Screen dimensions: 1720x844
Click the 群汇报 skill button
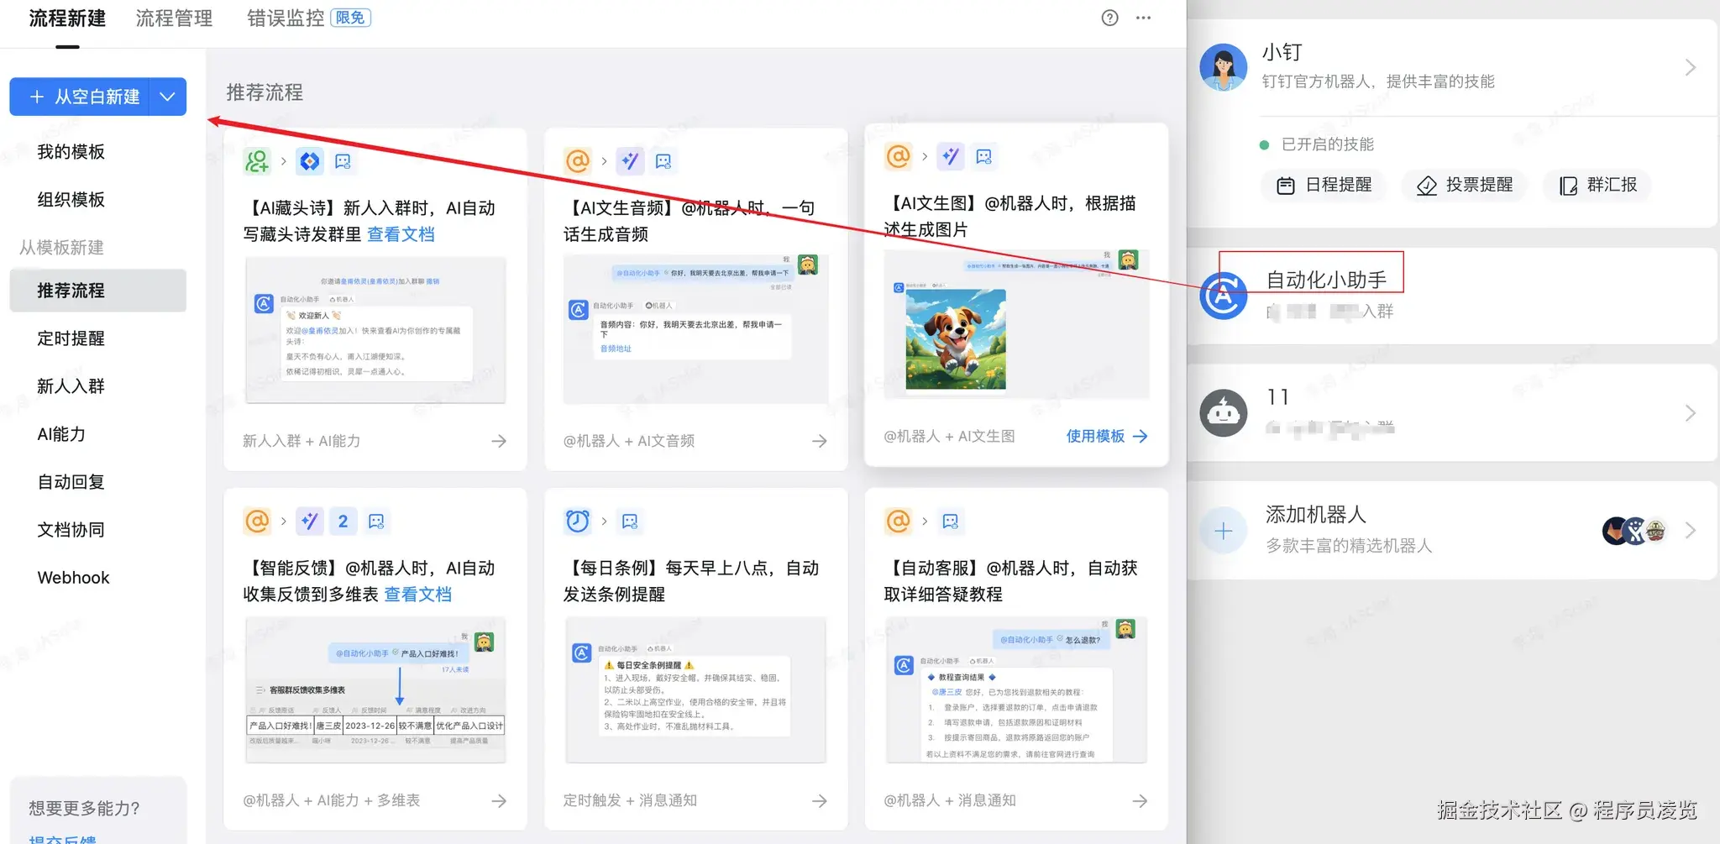[x=1597, y=185]
